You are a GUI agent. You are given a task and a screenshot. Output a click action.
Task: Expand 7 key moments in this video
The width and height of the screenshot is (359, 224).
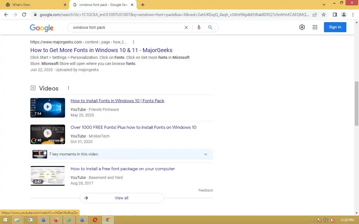[x=122, y=154]
